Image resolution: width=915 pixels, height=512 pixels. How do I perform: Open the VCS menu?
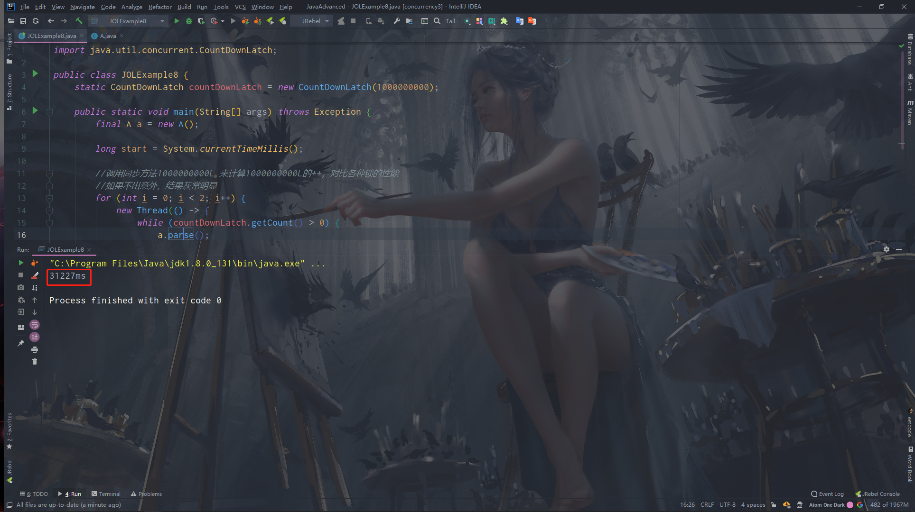[x=240, y=7]
